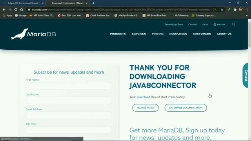Open the Knowledge Base link

[x=174, y=24]
